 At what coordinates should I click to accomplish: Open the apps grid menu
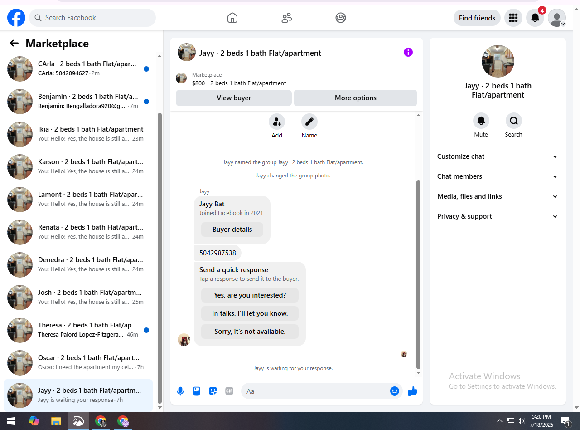point(513,18)
